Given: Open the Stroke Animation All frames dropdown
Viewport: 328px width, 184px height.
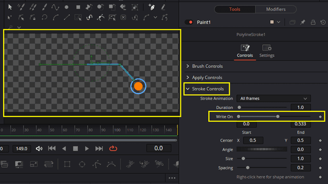Looking at the screenshot, I should point(274,99).
